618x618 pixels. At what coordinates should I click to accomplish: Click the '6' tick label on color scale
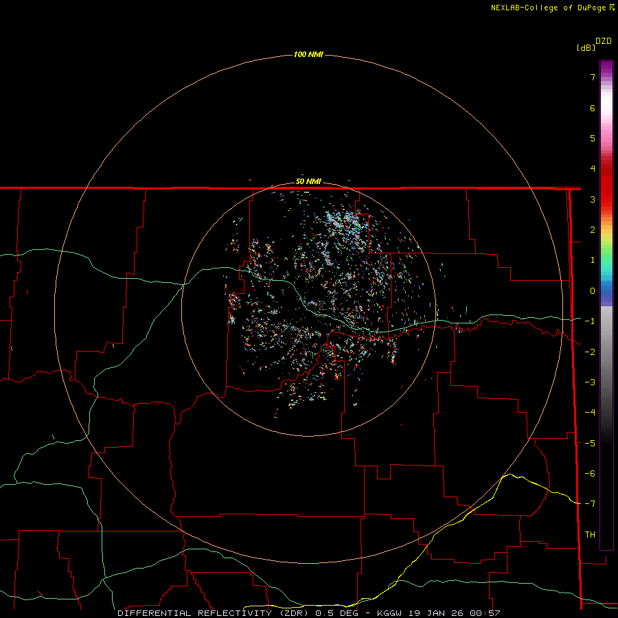point(593,108)
